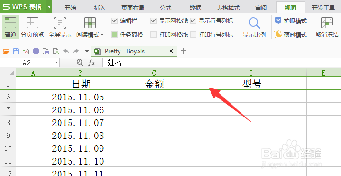Select the 金额 header cell
Screen dimensions: 341x176
pos(154,83)
